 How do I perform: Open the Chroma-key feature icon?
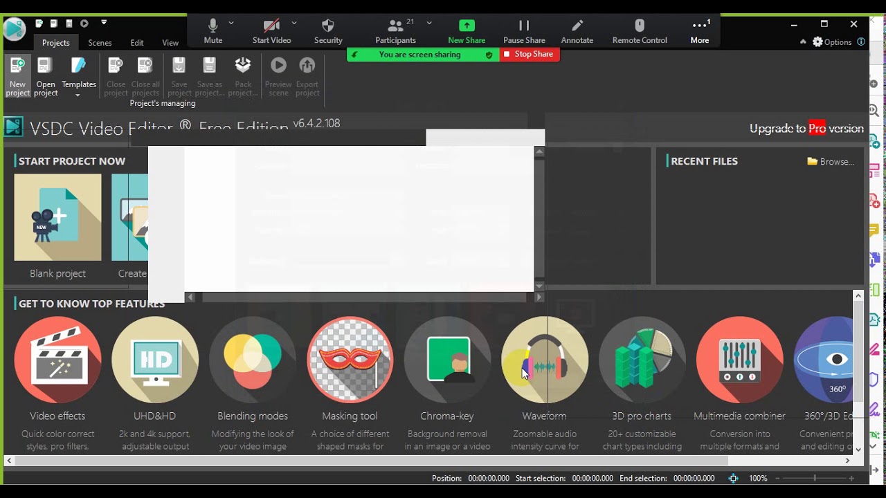pos(447,360)
